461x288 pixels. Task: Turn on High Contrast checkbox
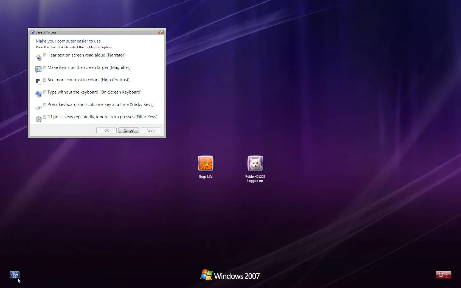point(44,80)
